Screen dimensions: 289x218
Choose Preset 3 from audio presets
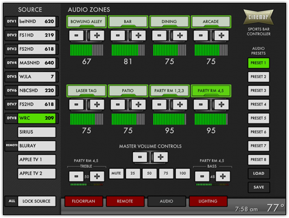click(258, 91)
